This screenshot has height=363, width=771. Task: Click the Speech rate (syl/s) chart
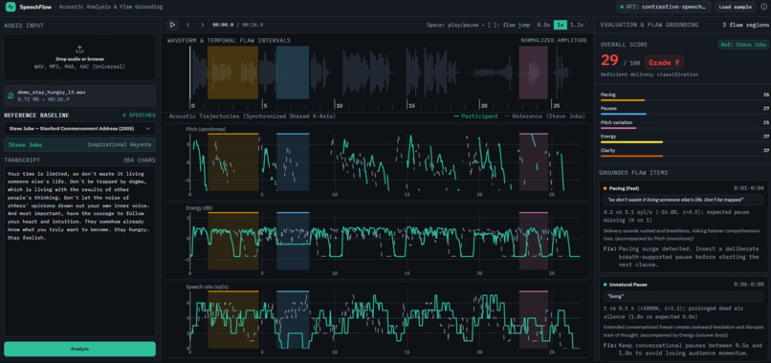tap(378, 319)
